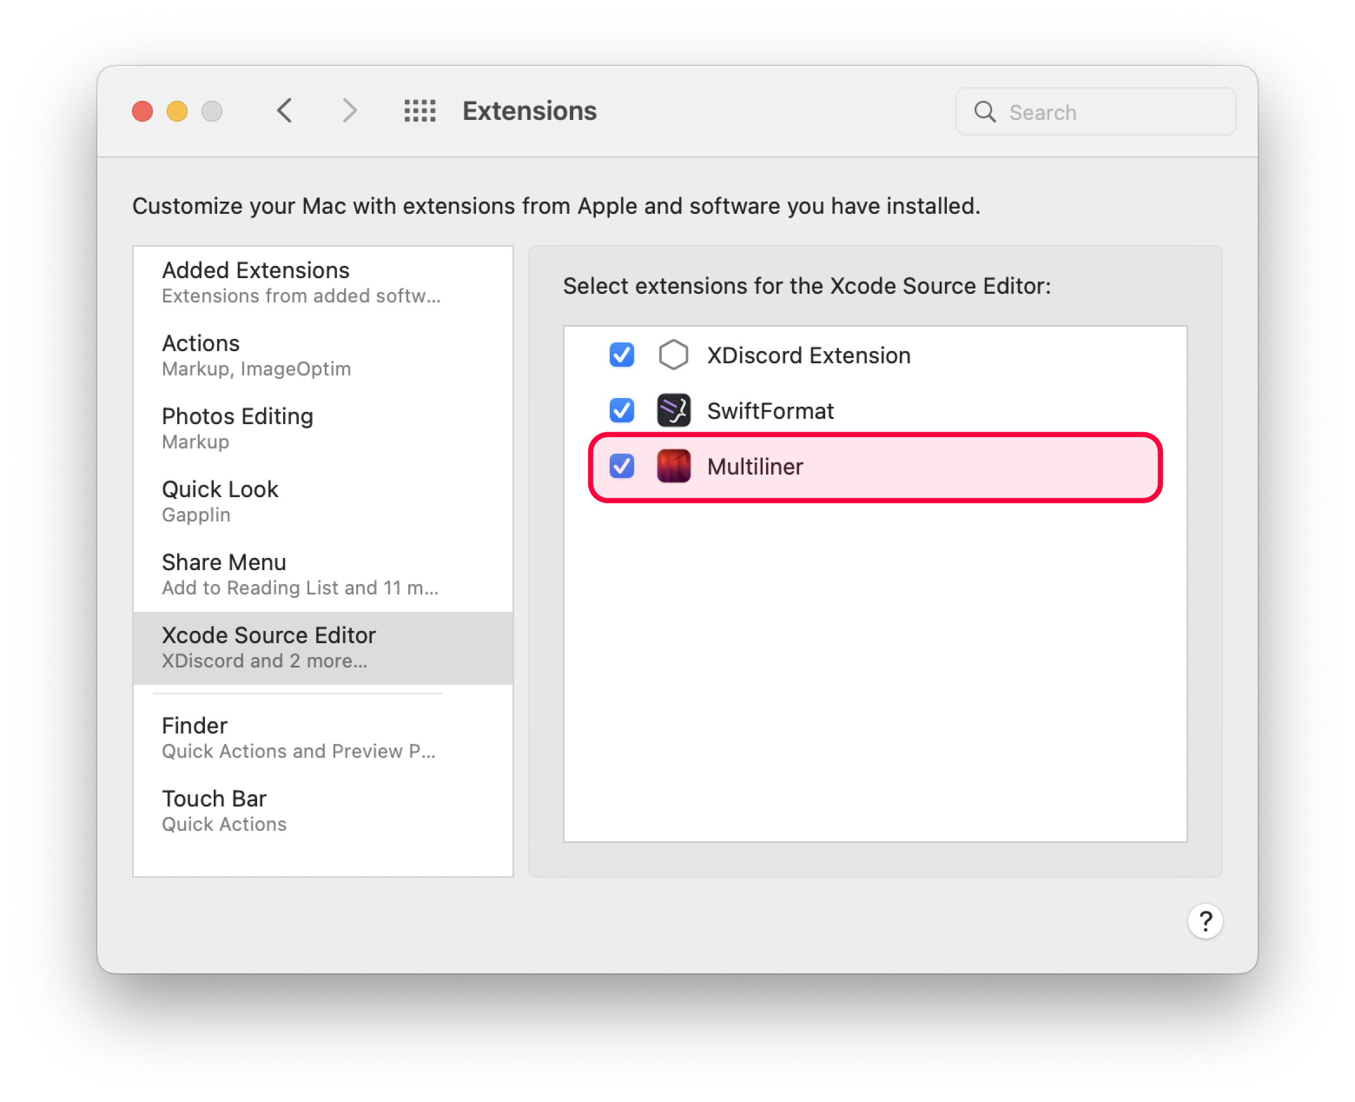This screenshot has height=1102, width=1355.
Task: Click the red Multiliner app icon
Action: (x=673, y=466)
